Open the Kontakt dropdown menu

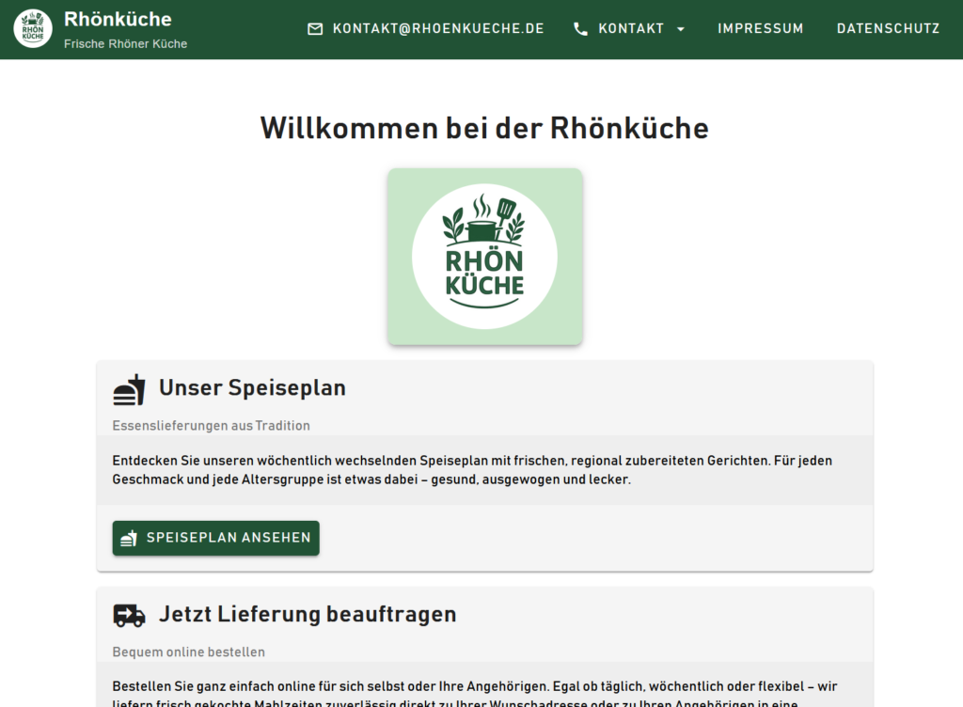click(x=631, y=28)
